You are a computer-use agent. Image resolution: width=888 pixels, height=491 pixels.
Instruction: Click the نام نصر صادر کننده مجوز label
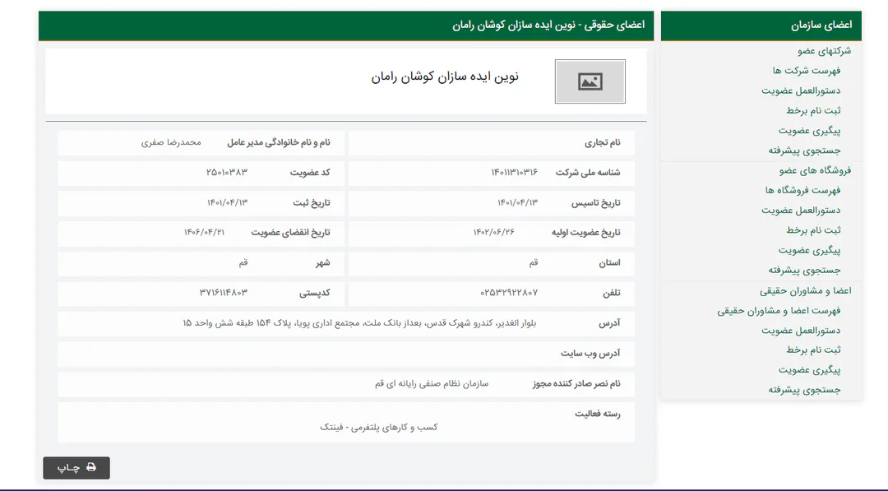pos(576,384)
